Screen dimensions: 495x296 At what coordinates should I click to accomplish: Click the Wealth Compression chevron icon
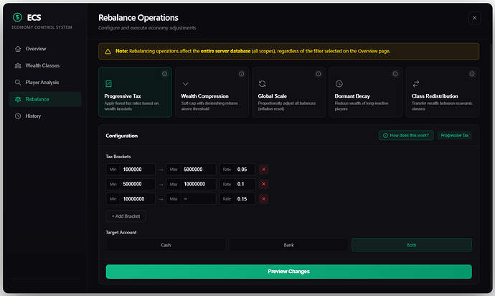(185, 84)
